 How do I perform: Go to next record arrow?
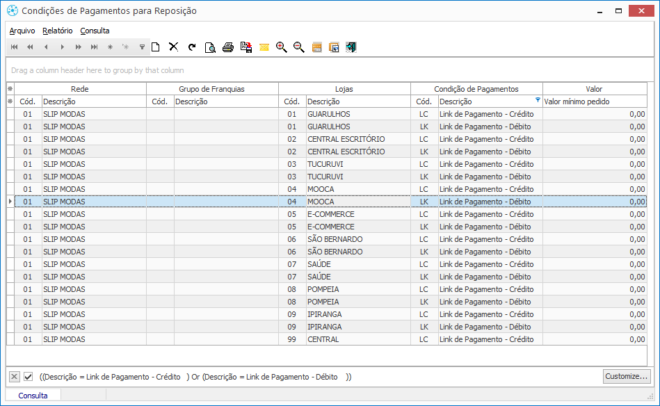(x=62, y=47)
